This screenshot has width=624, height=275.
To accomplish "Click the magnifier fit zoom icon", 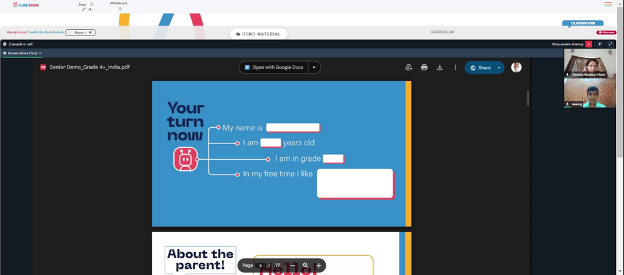I will point(306,266).
